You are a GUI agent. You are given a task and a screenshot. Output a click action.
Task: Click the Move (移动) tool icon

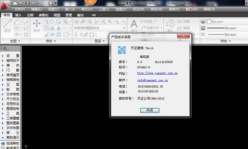[x=37, y=25]
